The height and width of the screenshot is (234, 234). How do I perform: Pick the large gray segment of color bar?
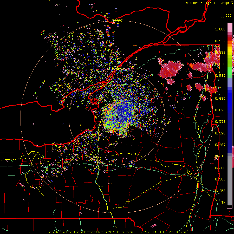(230, 182)
